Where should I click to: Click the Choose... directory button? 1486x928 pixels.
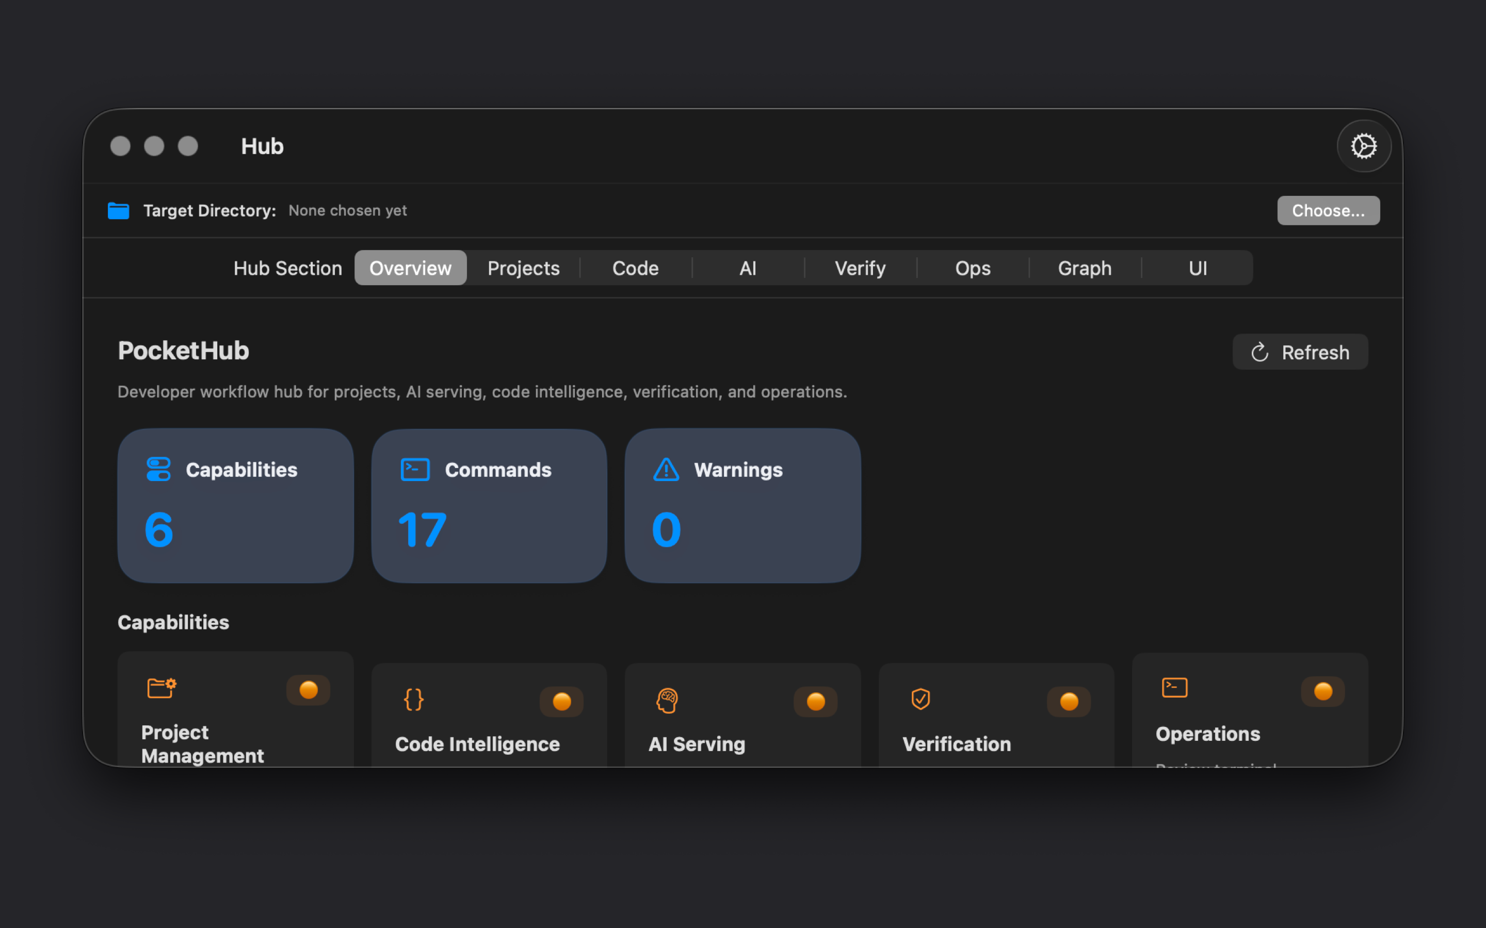tap(1328, 210)
